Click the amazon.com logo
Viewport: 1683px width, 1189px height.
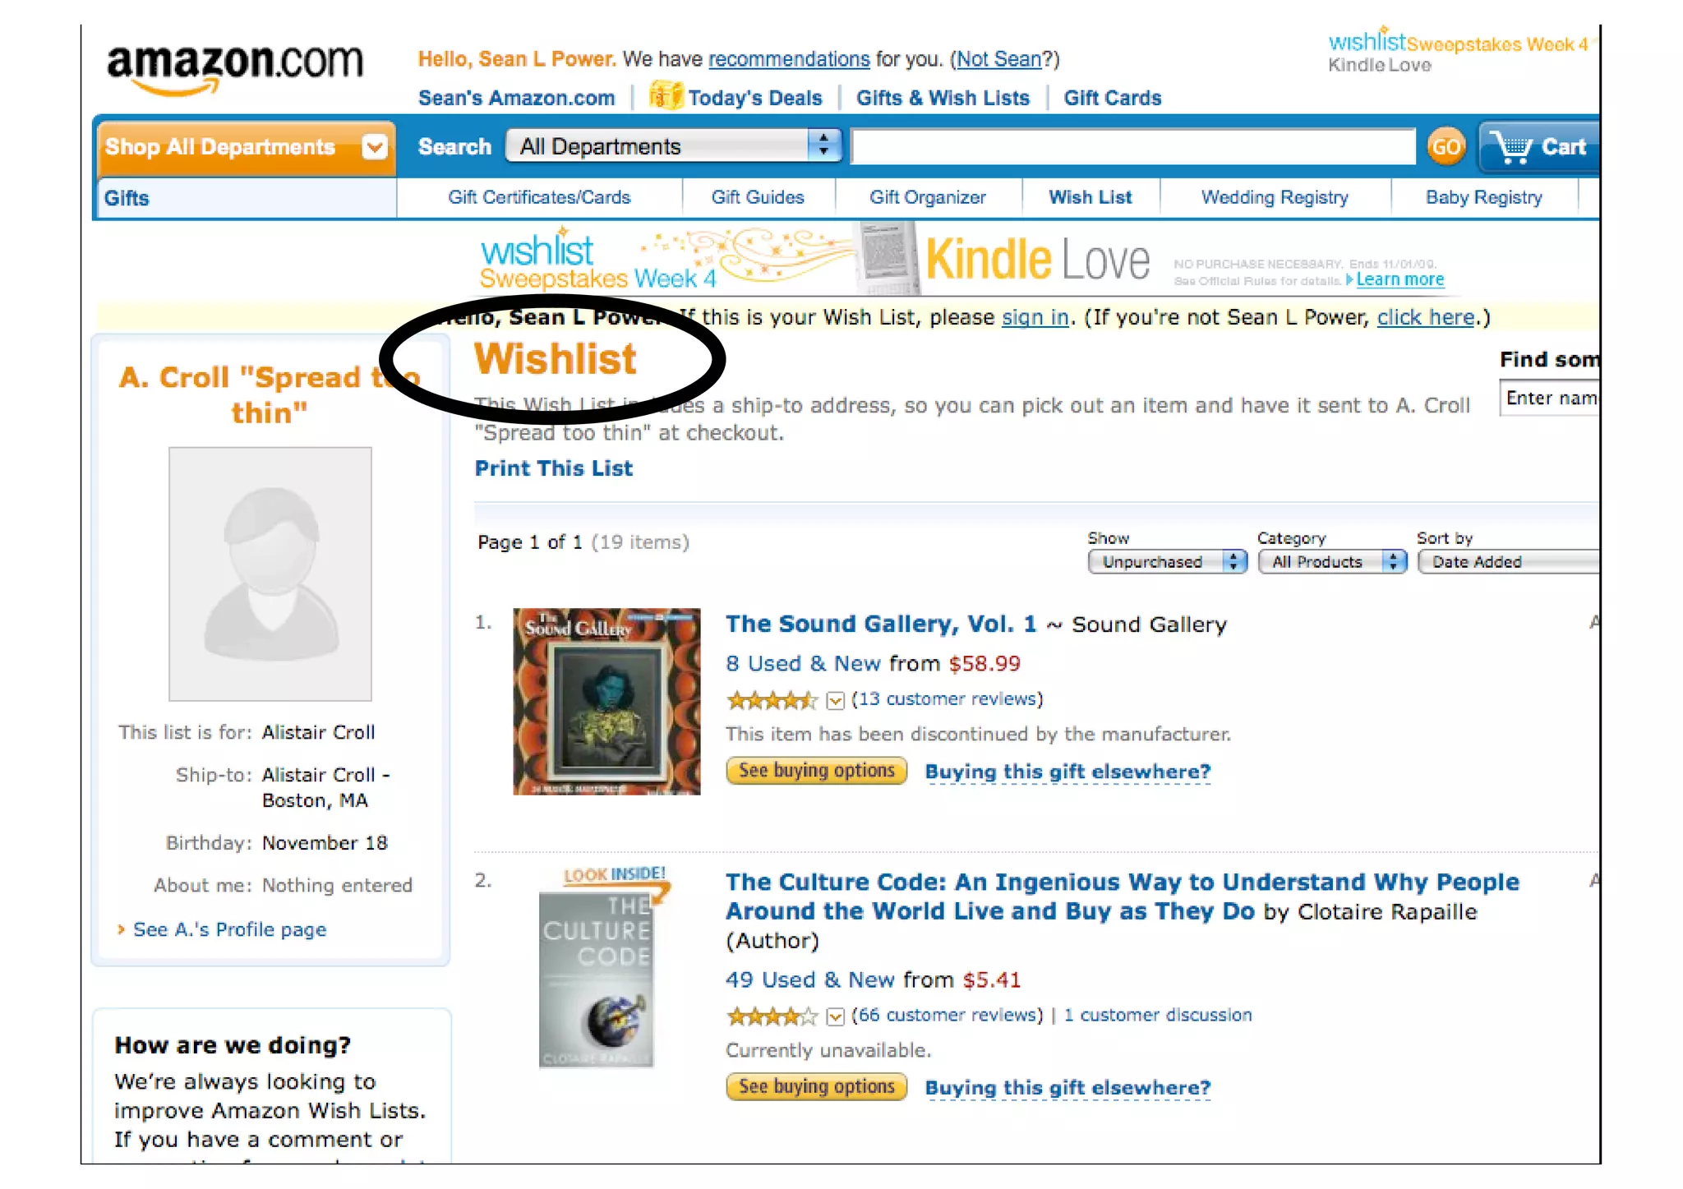[x=234, y=68]
